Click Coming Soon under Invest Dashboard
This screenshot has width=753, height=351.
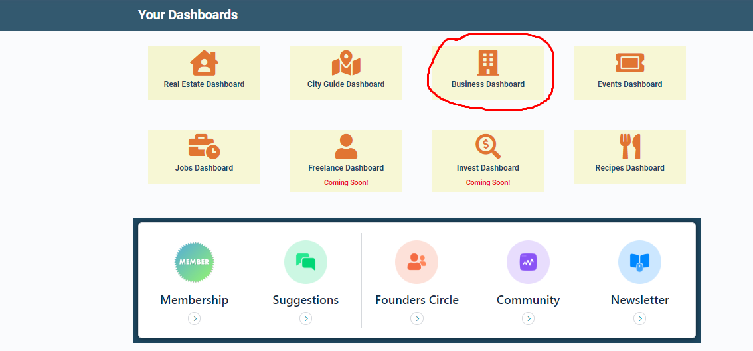[x=488, y=182]
